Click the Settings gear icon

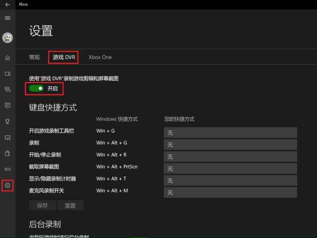coord(7,185)
